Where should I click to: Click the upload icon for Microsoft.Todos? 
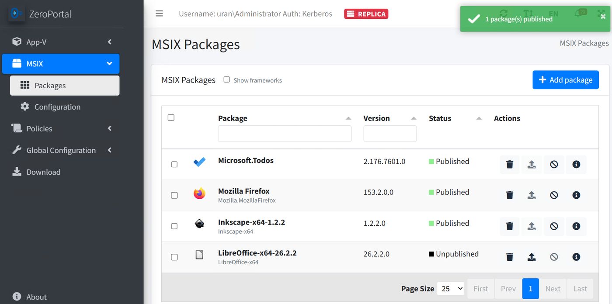point(532,165)
